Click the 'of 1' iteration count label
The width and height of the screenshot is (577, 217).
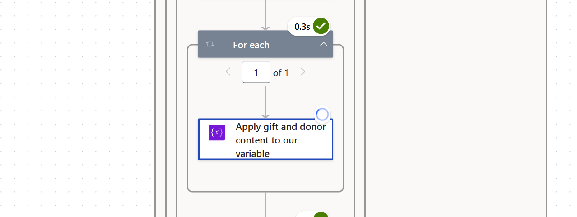click(281, 73)
